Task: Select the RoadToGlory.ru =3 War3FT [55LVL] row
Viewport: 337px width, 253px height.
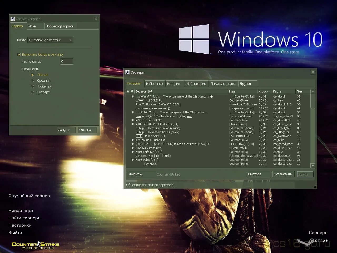Action: click(x=218, y=104)
